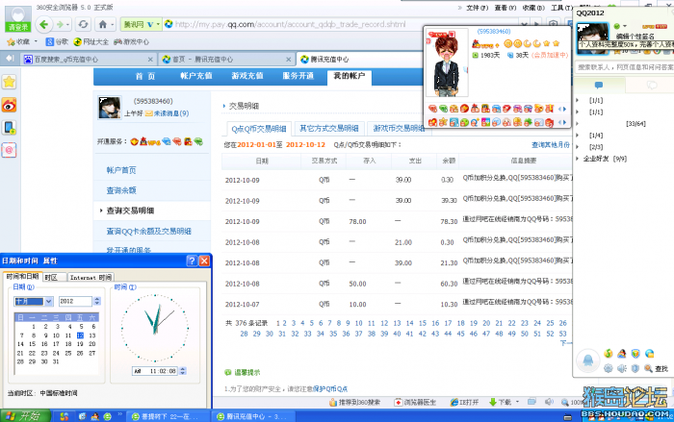This screenshot has height=422, width=674.
Task: Open the 下载 download manager
Action: pyautogui.click(x=501, y=402)
